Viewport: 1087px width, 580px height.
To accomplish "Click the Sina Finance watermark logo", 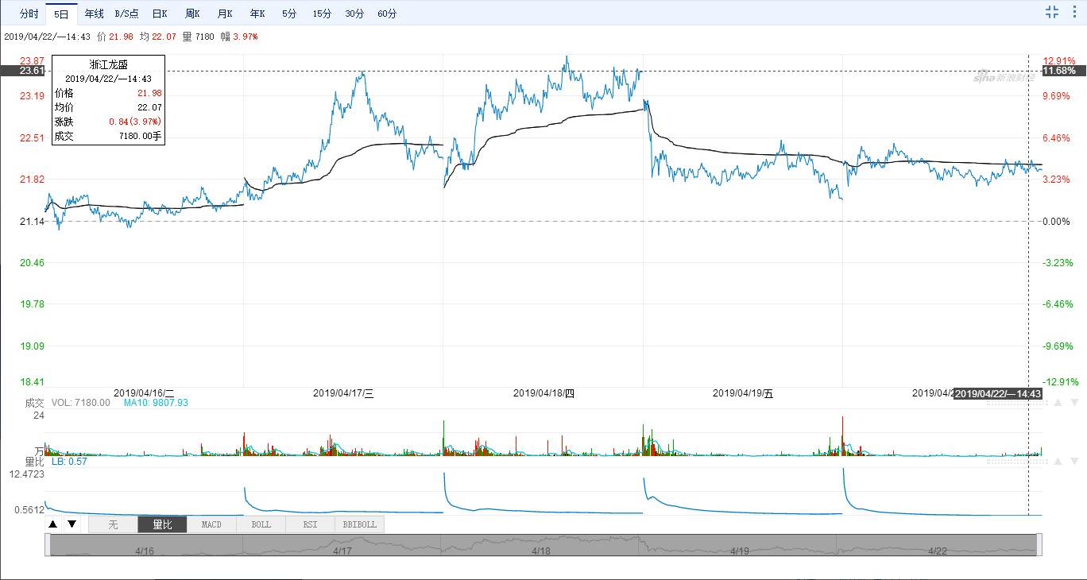I will click(x=1004, y=78).
